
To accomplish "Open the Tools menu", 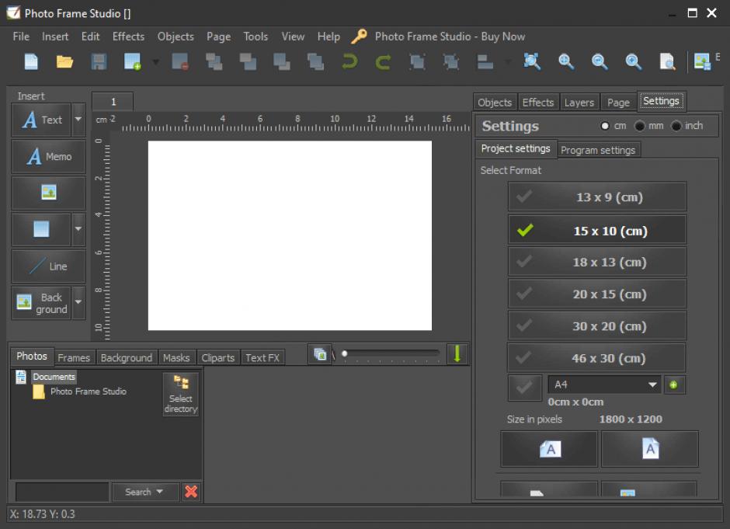I will click(255, 37).
